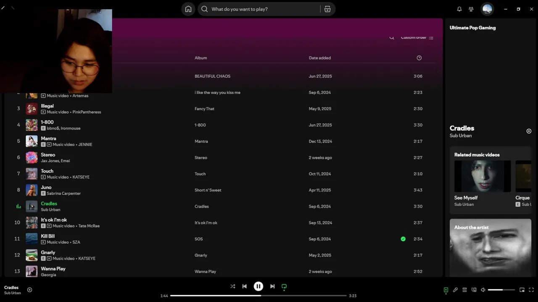Toggle shuffle in the player bar
The height and width of the screenshot is (302, 538).
pos(232,286)
